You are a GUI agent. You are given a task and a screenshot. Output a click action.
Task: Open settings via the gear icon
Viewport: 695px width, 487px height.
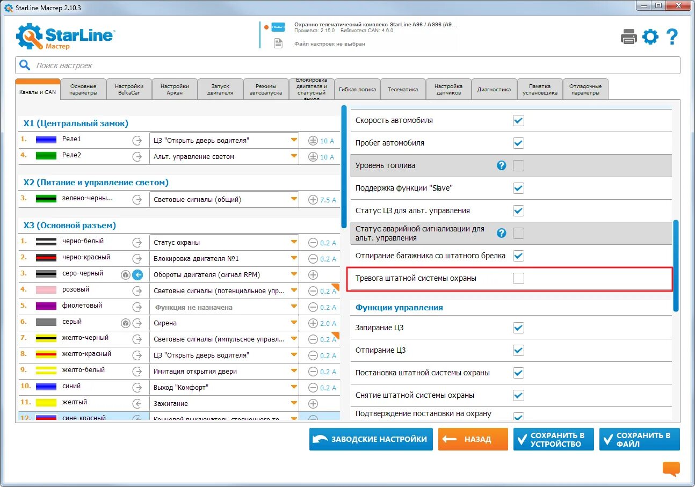pos(650,37)
